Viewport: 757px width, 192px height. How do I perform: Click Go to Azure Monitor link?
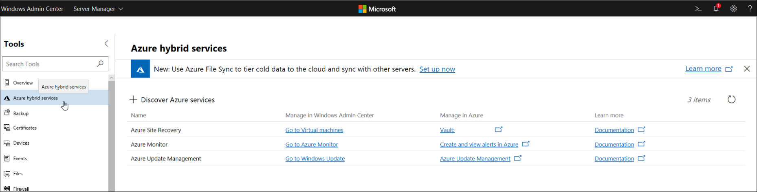312,144
